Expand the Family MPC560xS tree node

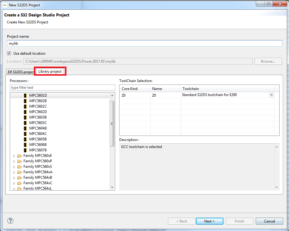click(14, 167)
